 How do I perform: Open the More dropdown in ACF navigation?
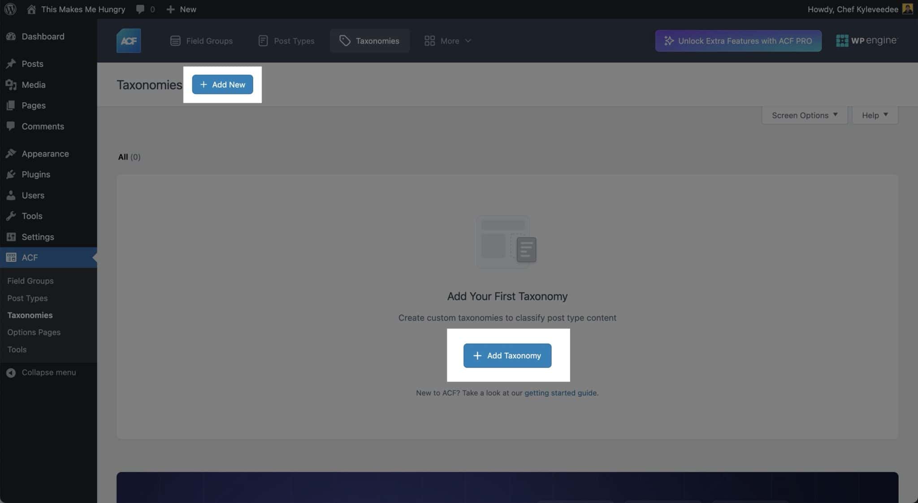447,41
